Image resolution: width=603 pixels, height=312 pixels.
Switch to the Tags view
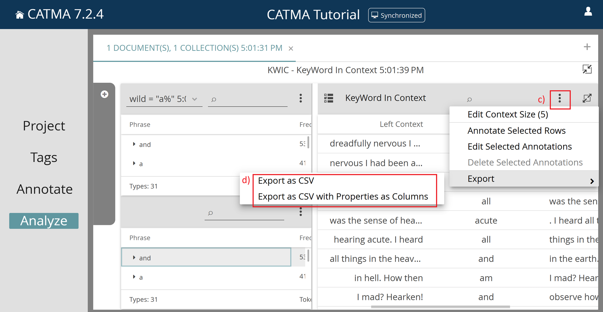[x=44, y=157]
